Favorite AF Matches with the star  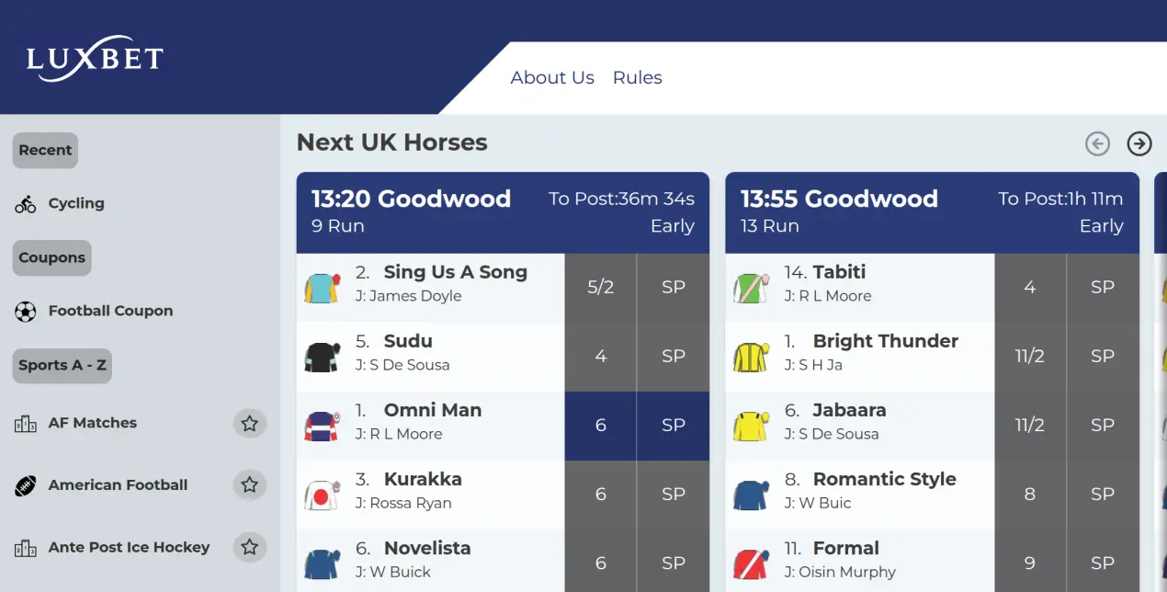pos(249,424)
